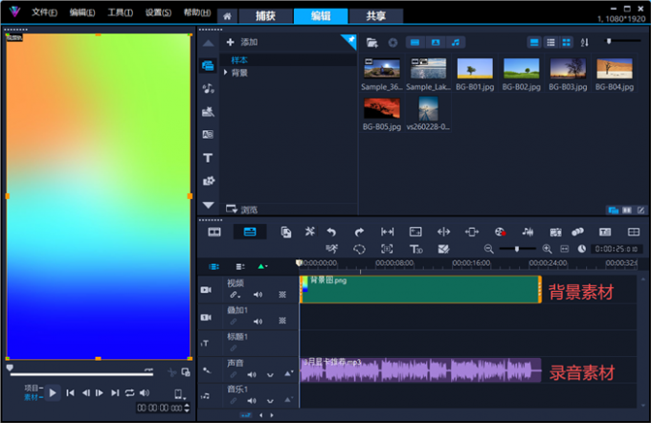Click the preview window split clip scissors

coord(171,372)
